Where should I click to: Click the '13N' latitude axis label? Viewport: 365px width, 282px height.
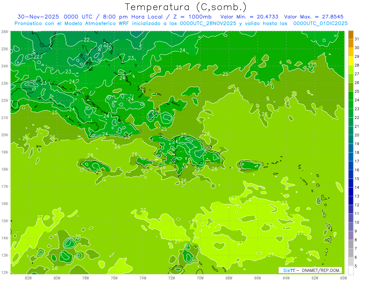click(x=5, y=255)
